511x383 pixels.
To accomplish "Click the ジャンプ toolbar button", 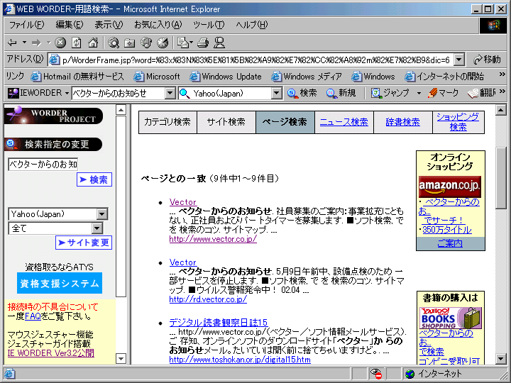I will pyautogui.click(x=390, y=93).
